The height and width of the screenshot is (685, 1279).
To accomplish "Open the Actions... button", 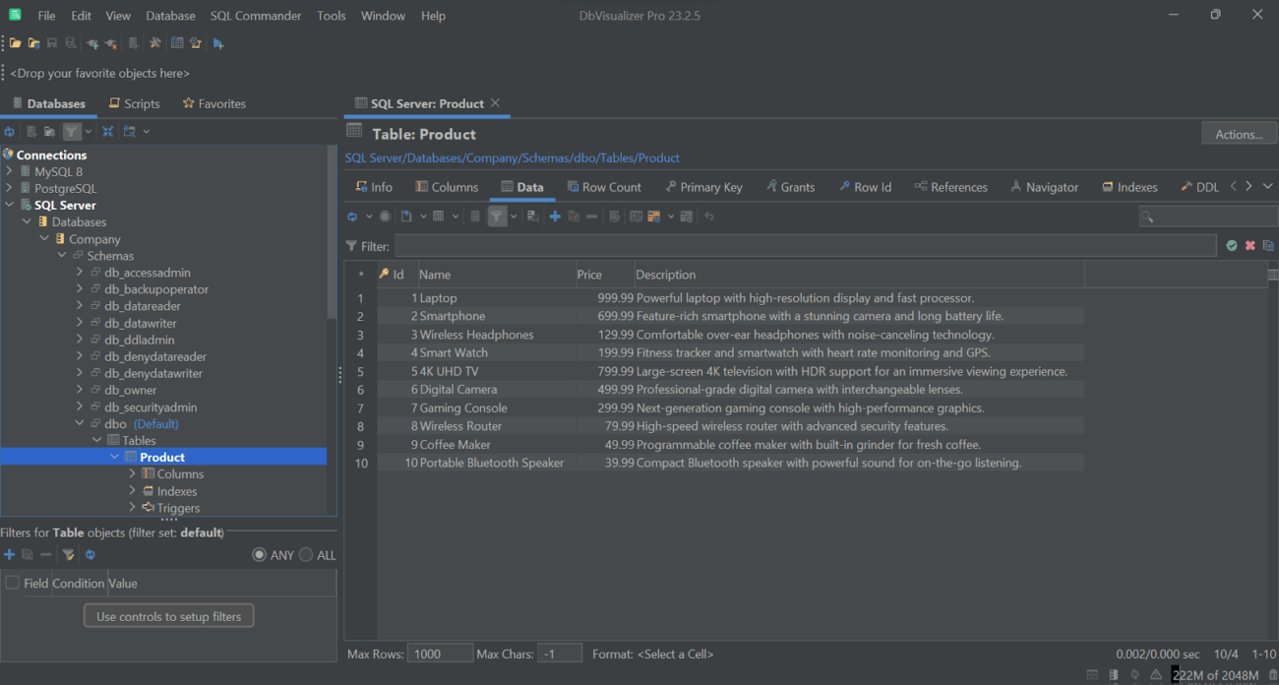I will point(1238,133).
